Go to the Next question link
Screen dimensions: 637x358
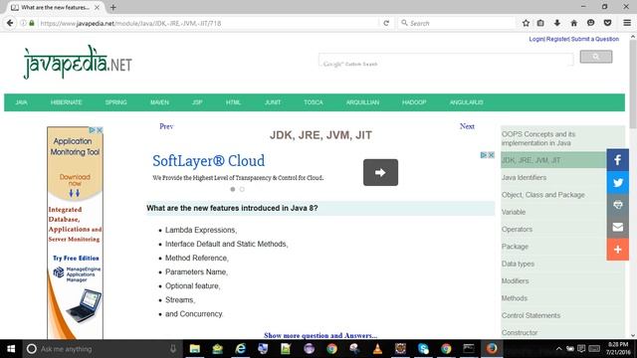pyautogui.click(x=467, y=126)
